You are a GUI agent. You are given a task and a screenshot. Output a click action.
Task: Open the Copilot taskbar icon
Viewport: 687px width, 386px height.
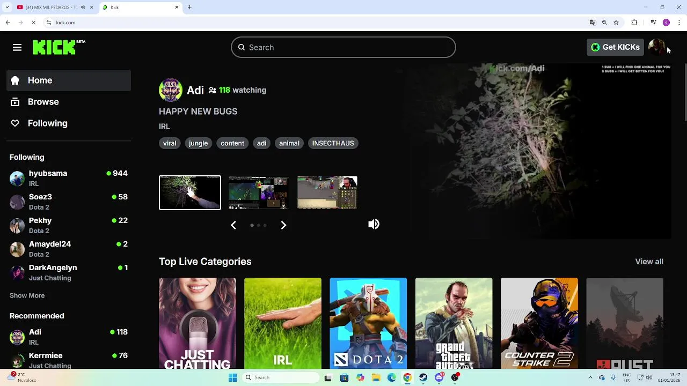tap(360, 377)
